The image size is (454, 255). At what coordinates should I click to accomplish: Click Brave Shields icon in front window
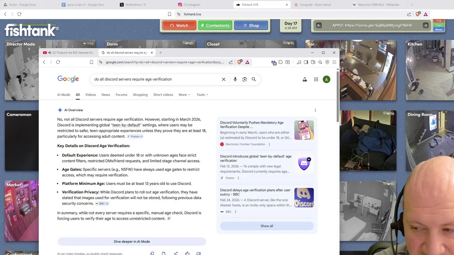click(240, 62)
